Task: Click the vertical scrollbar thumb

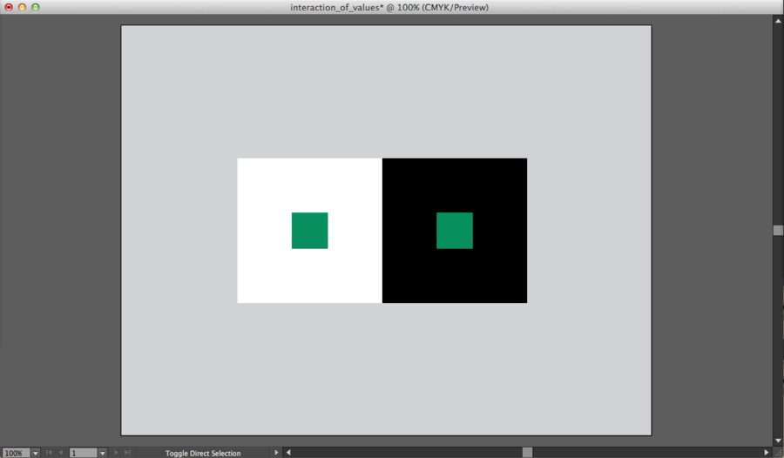Action: pyautogui.click(x=778, y=230)
